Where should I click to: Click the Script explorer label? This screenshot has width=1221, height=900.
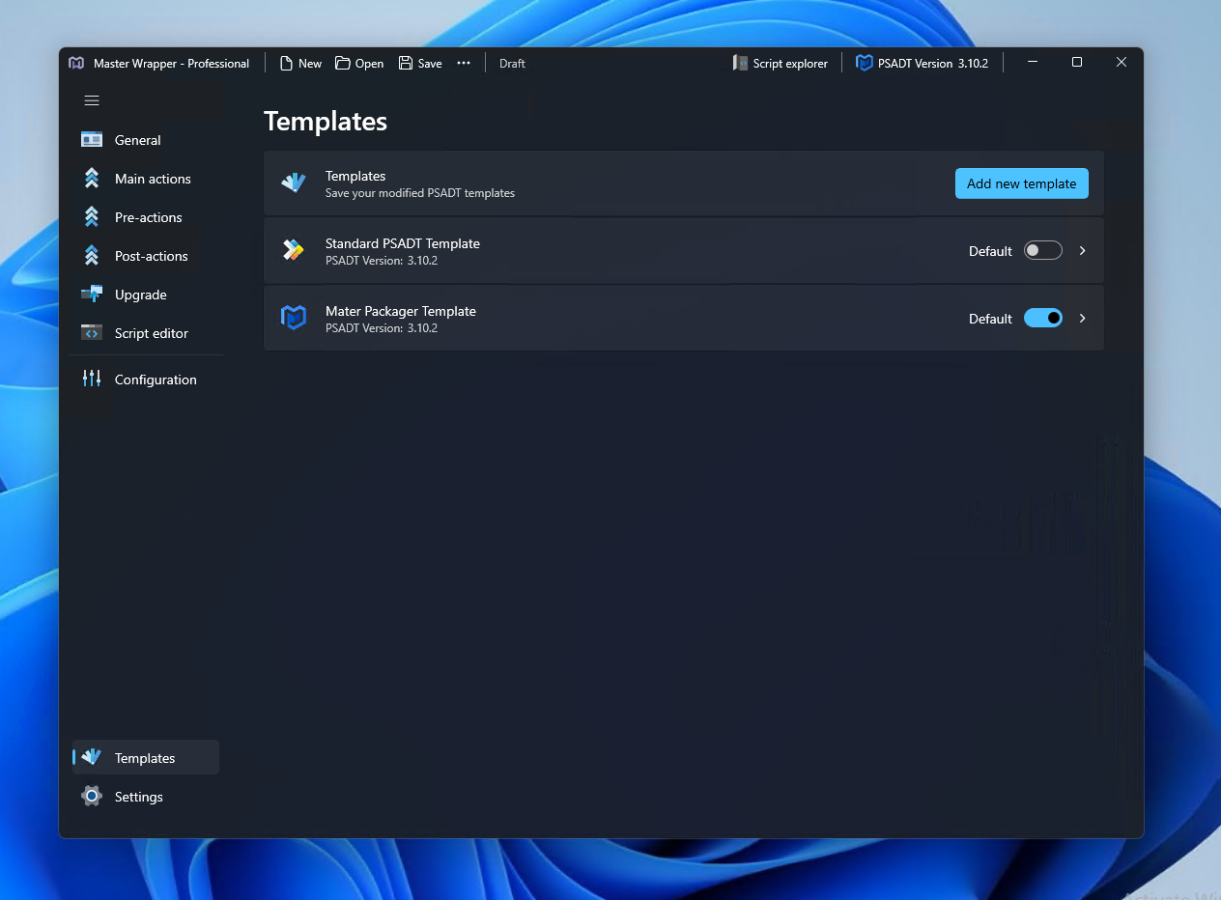[790, 64]
